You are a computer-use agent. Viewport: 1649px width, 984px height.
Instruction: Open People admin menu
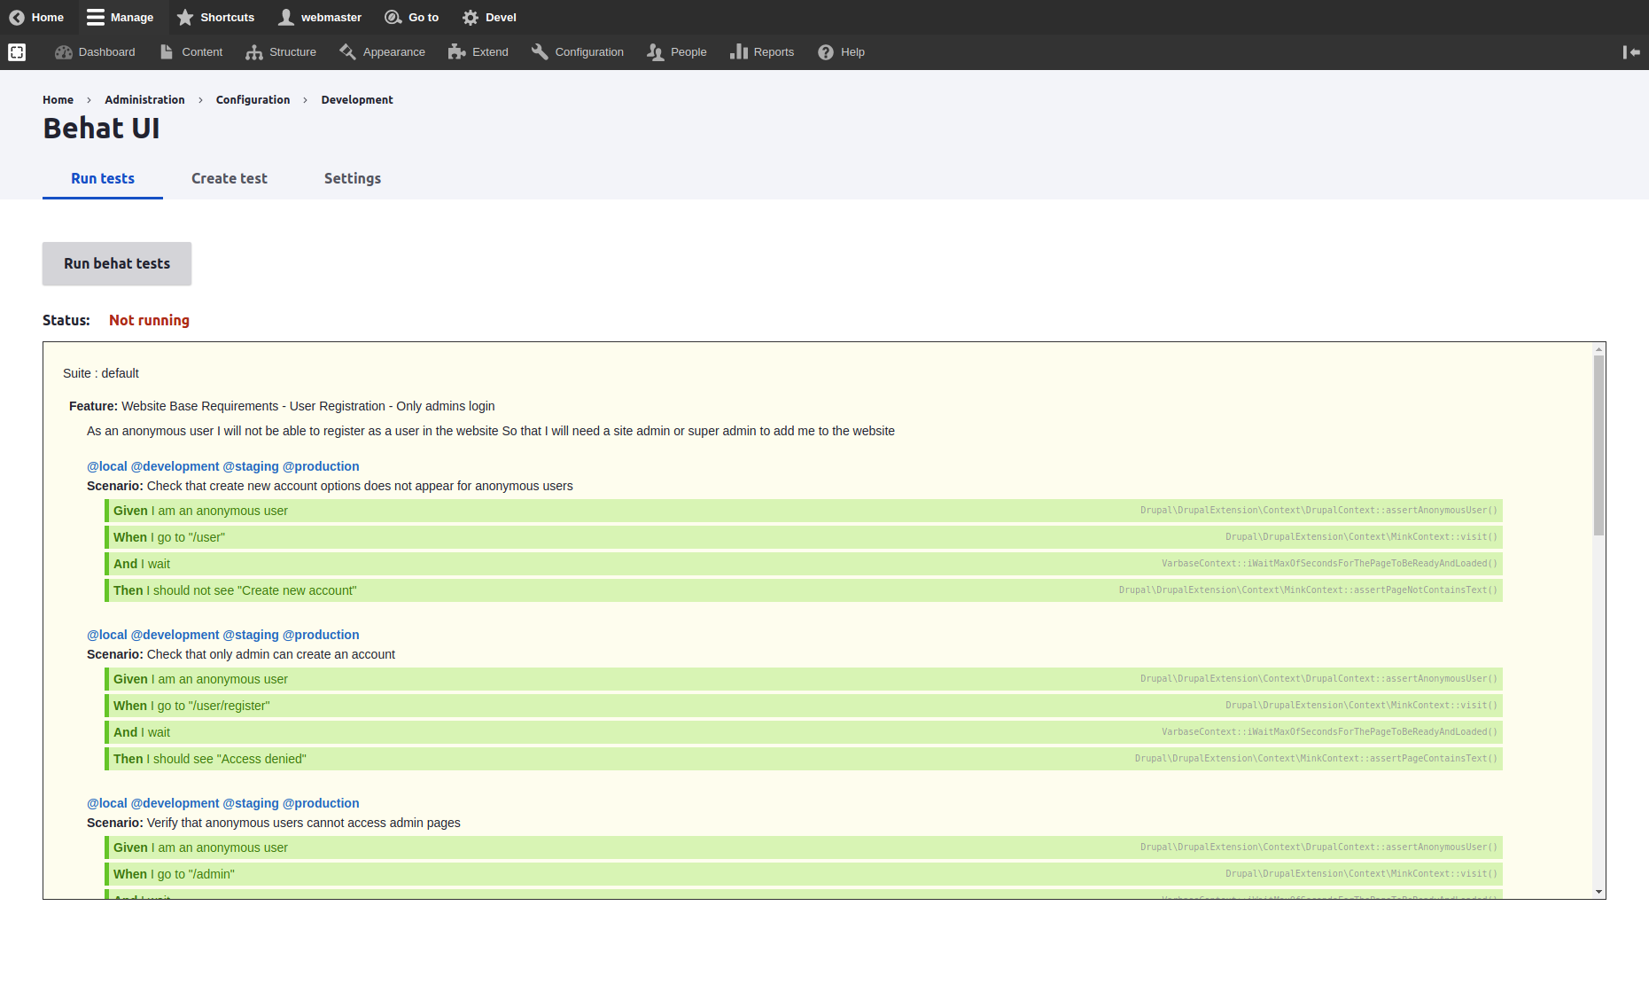pyautogui.click(x=677, y=52)
